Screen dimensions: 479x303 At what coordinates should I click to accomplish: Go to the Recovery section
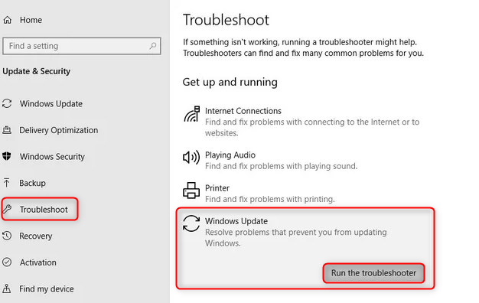(x=36, y=236)
